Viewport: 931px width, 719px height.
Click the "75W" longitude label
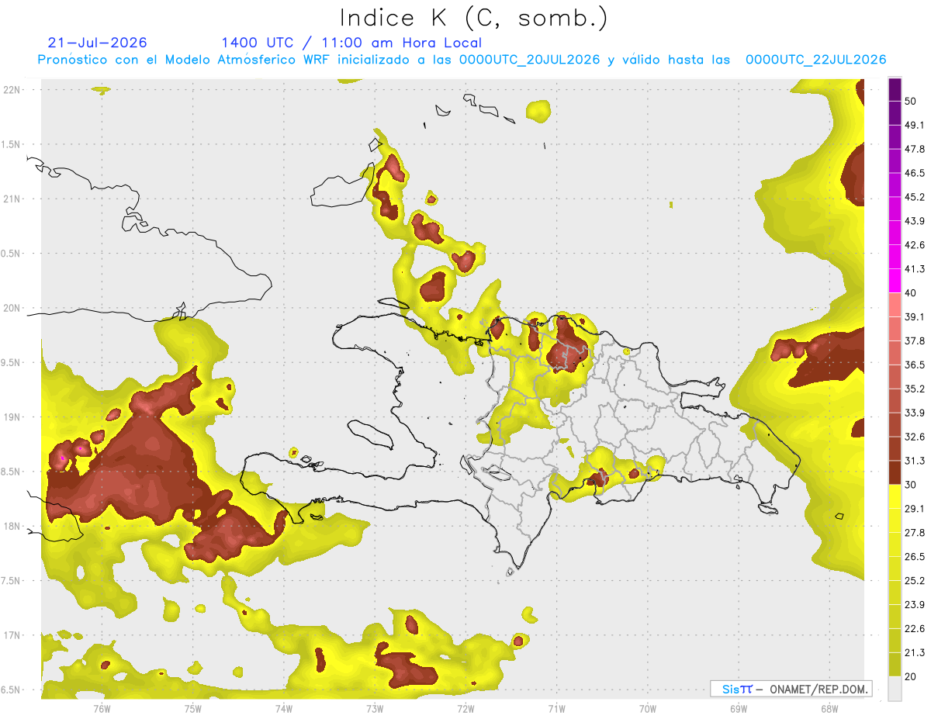(192, 708)
